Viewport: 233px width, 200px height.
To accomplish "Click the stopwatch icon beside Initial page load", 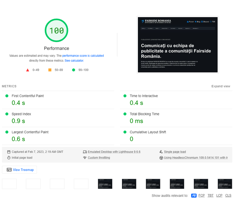I will 9,158.
